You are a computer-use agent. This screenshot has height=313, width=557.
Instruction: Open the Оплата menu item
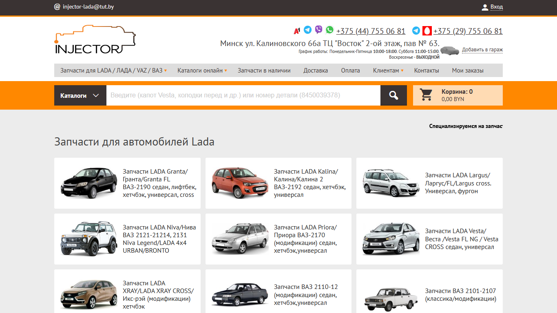point(351,71)
